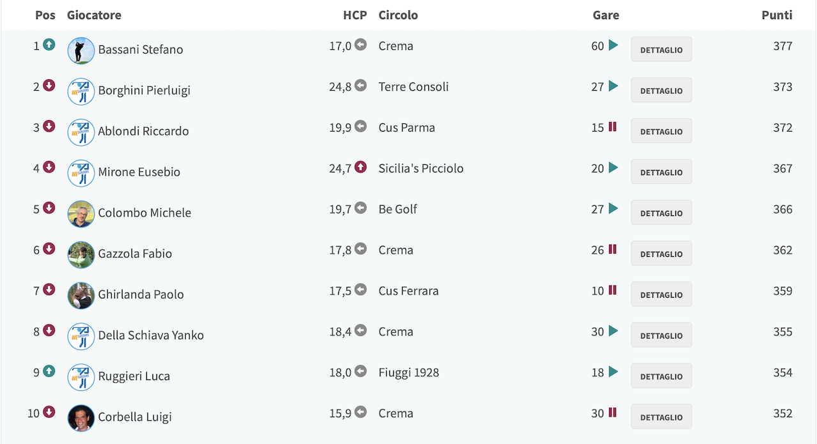Screen dimensions: 817x444
Task: Click the red down arrow beside position 2
Action: [x=49, y=86]
